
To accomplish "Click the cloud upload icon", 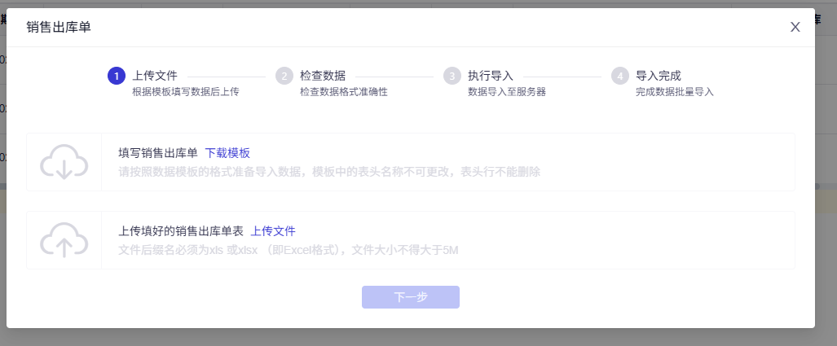I will [64, 240].
